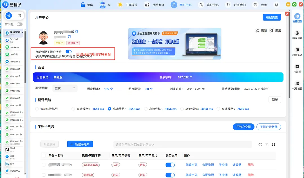The height and width of the screenshot is (178, 304).
Task: Check the header checkbox in sub-account table
Action: pyautogui.click(x=44, y=156)
